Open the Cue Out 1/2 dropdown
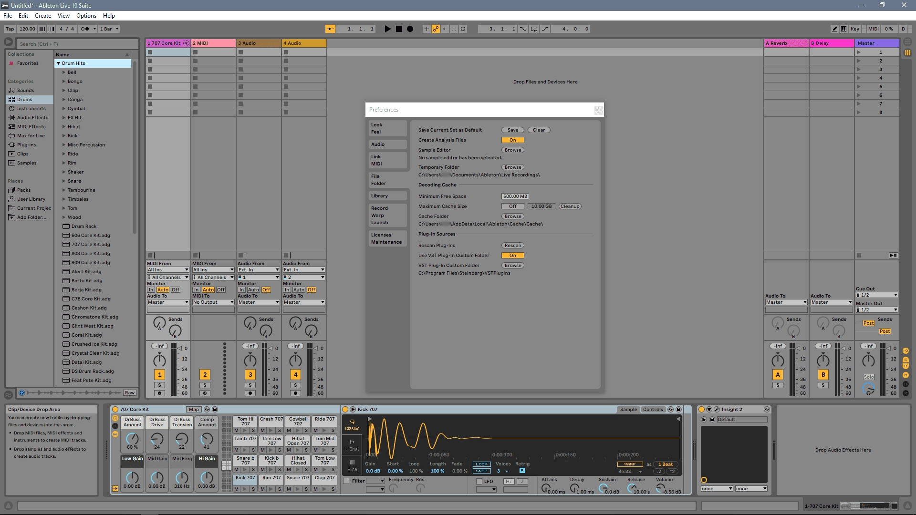The image size is (916, 515). (x=877, y=295)
